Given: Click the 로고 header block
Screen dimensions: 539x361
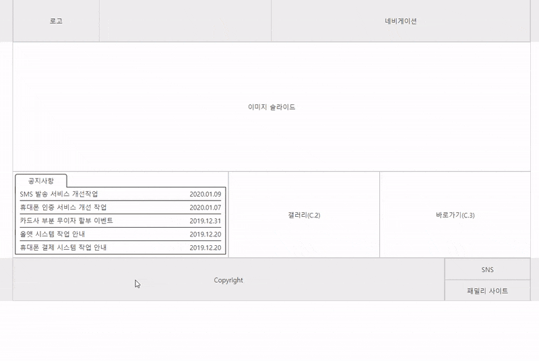Looking at the screenshot, I should point(56,21).
